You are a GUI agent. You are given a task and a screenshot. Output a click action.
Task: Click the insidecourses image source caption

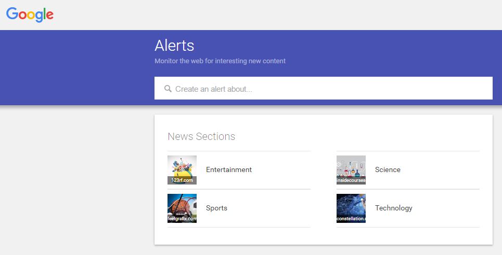point(351,180)
